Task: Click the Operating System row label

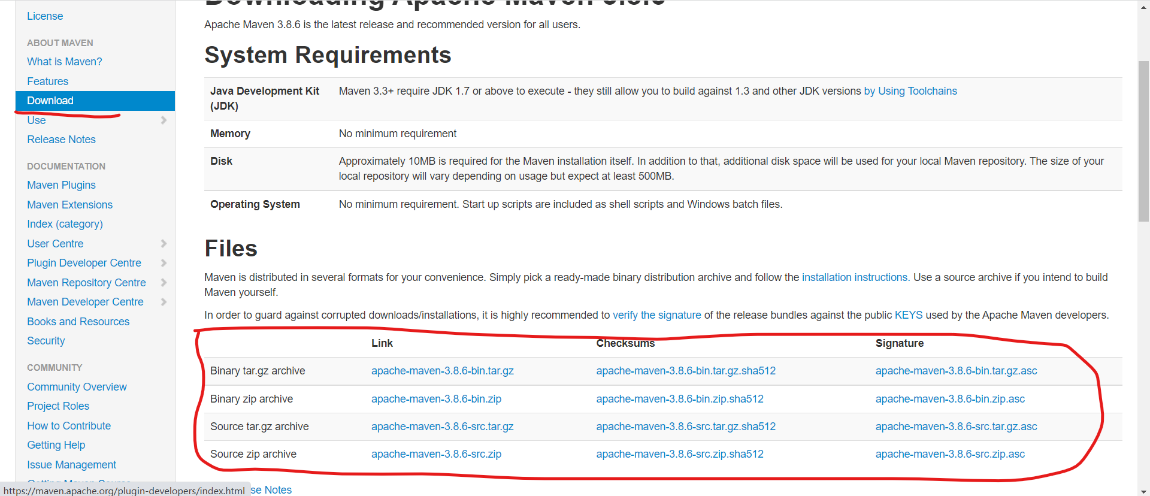Action: coord(255,204)
